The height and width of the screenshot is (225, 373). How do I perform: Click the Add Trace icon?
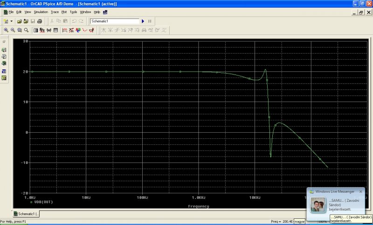pyautogui.click(x=65, y=30)
